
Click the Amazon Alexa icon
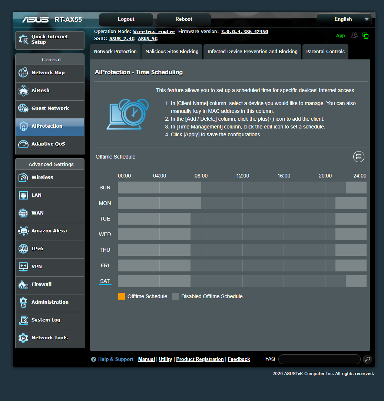click(x=23, y=231)
